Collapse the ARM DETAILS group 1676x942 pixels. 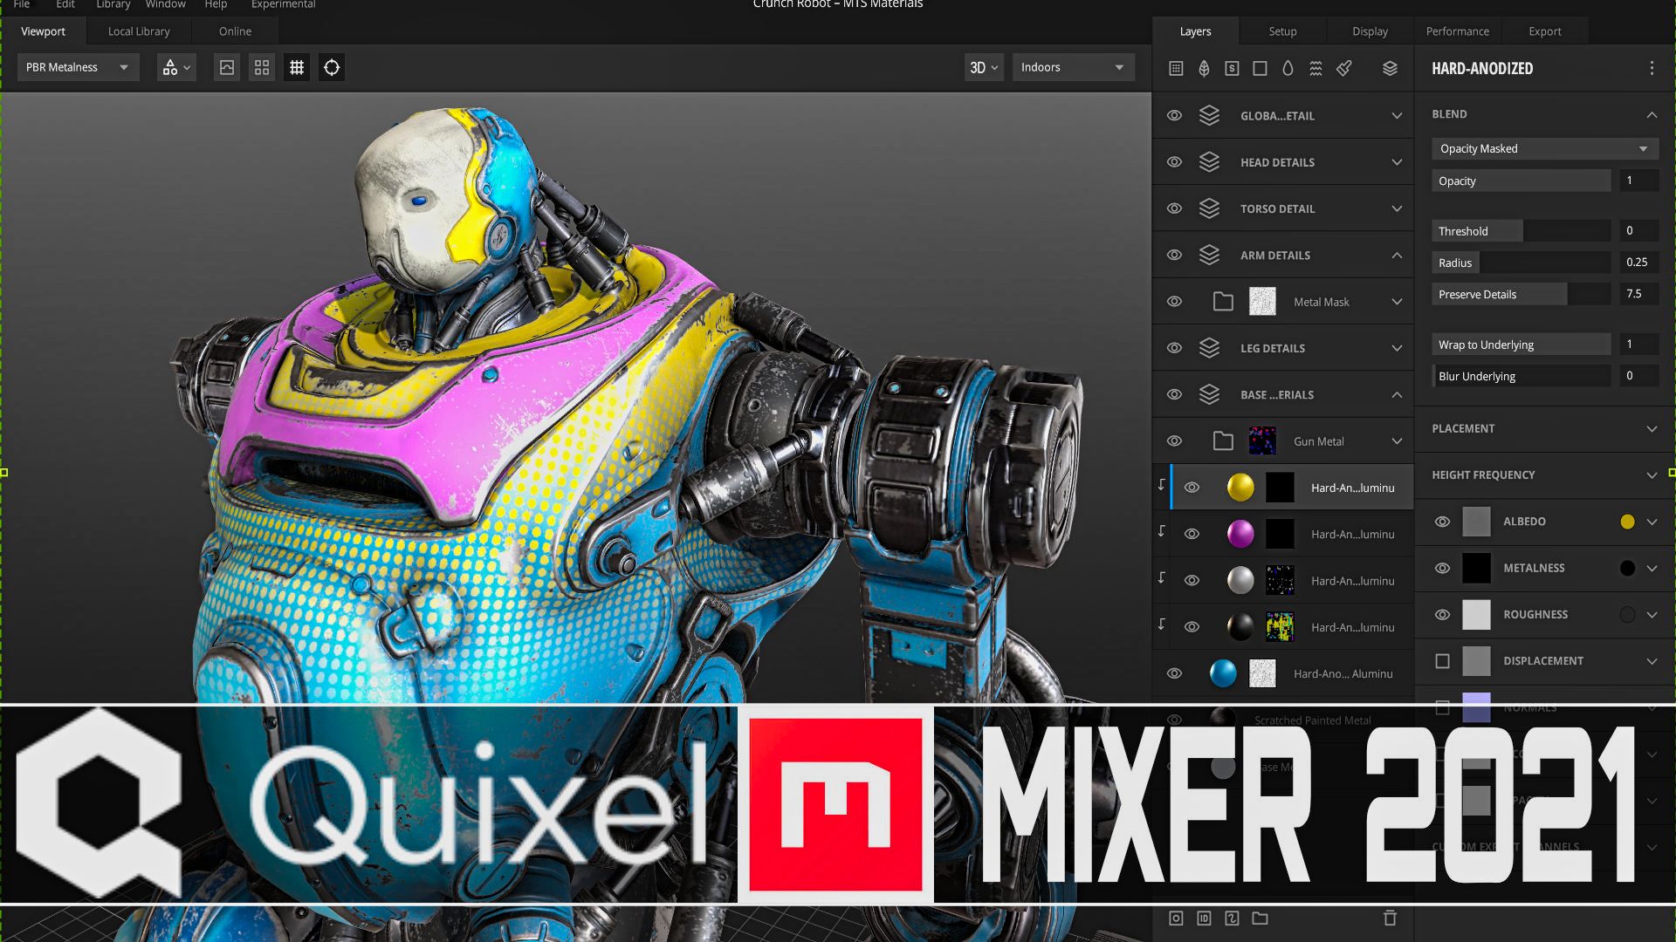click(x=1395, y=255)
